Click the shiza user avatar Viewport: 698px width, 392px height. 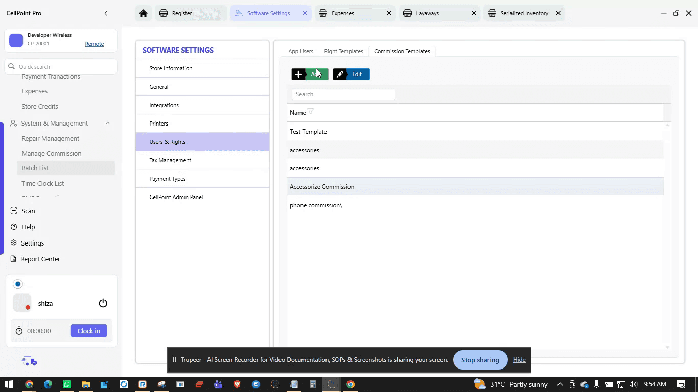click(22, 303)
